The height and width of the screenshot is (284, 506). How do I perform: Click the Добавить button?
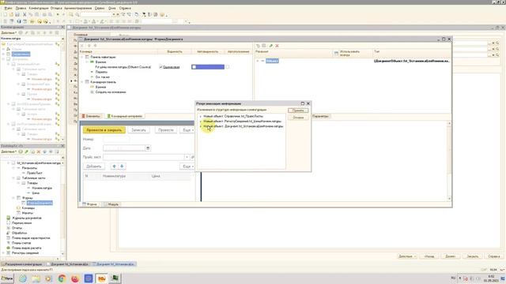(x=94, y=166)
